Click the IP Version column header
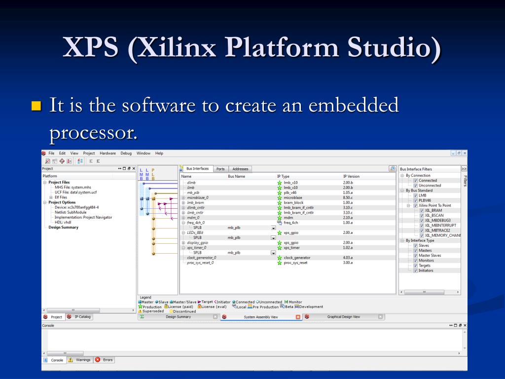This screenshot has height=379, width=505. pos(351,177)
